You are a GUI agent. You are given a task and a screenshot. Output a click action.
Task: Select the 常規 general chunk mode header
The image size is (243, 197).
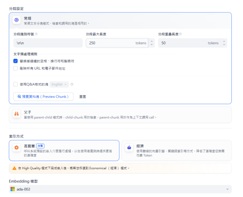tap(120, 21)
